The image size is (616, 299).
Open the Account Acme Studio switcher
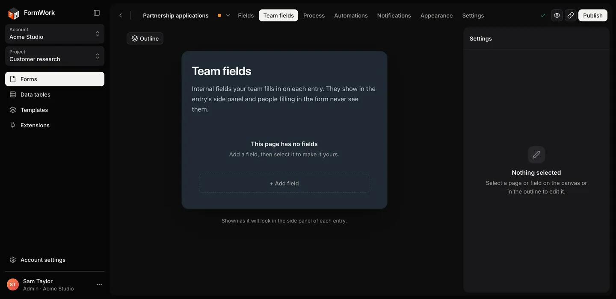pyautogui.click(x=55, y=33)
